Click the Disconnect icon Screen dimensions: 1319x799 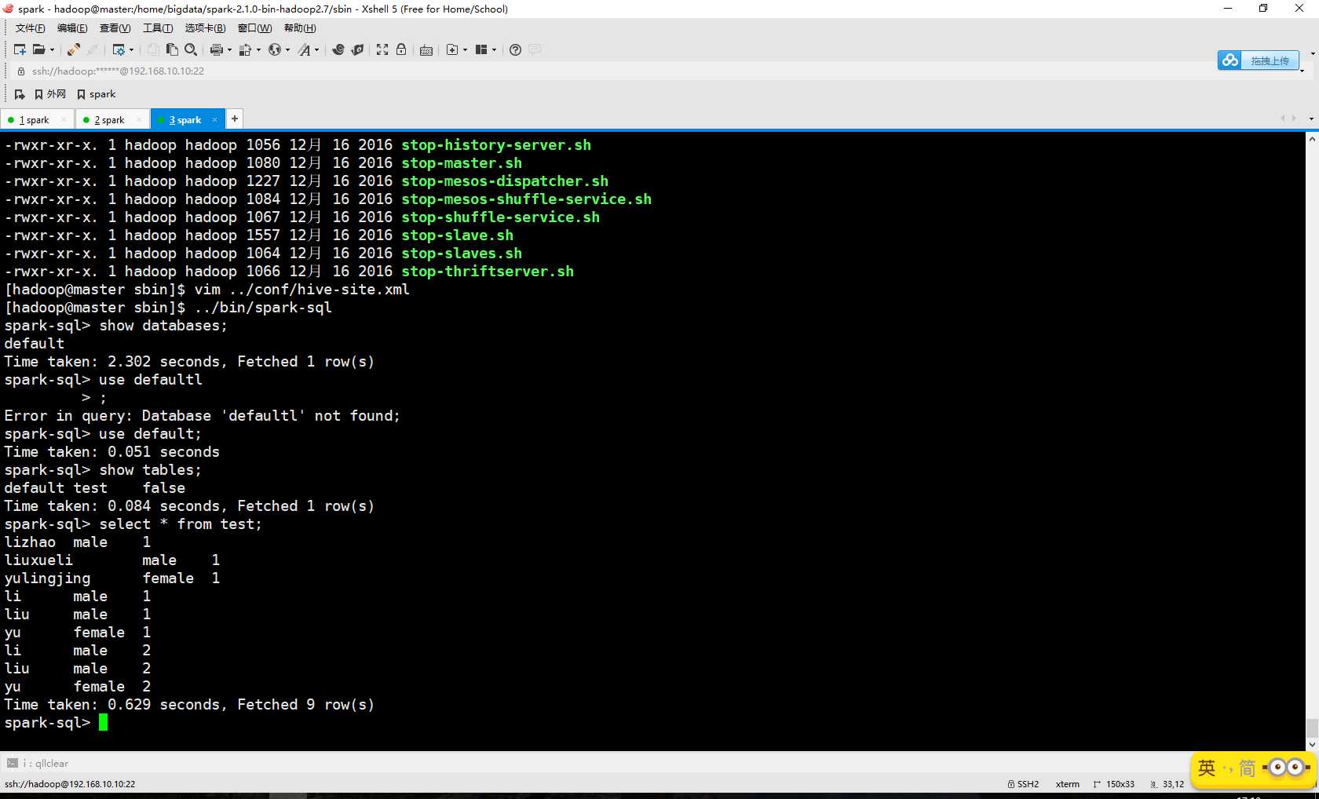click(92, 49)
